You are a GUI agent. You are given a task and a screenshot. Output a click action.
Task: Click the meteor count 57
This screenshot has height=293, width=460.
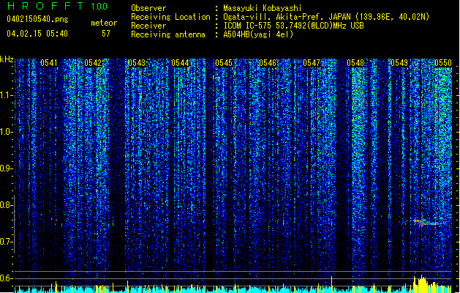coord(106,34)
